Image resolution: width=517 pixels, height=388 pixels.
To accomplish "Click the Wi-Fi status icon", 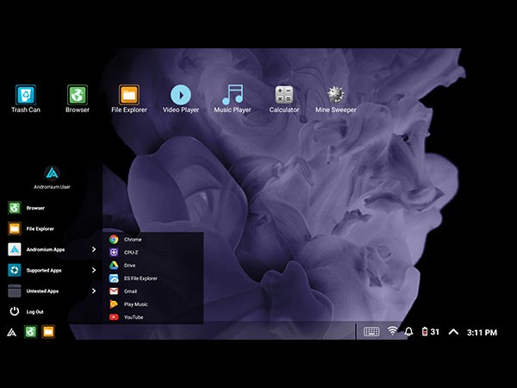I will pyautogui.click(x=392, y=332).
